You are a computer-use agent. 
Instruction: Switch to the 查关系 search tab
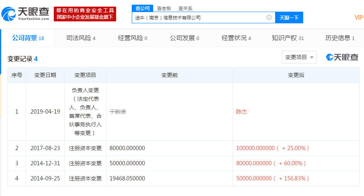pyautogui.click(x=185, y=9)
